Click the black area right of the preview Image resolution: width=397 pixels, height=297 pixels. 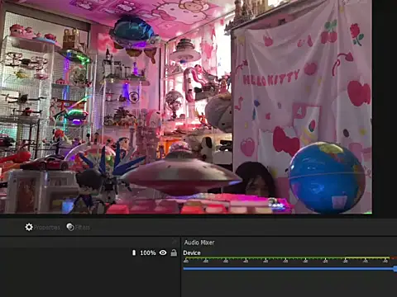(x=385, y=106)
